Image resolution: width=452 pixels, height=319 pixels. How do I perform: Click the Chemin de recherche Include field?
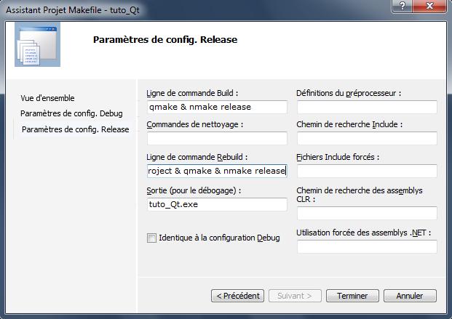click(366, 139)
